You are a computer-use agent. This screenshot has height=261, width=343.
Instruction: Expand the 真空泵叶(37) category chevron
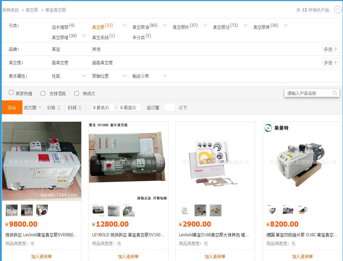(x=205, y=25)
